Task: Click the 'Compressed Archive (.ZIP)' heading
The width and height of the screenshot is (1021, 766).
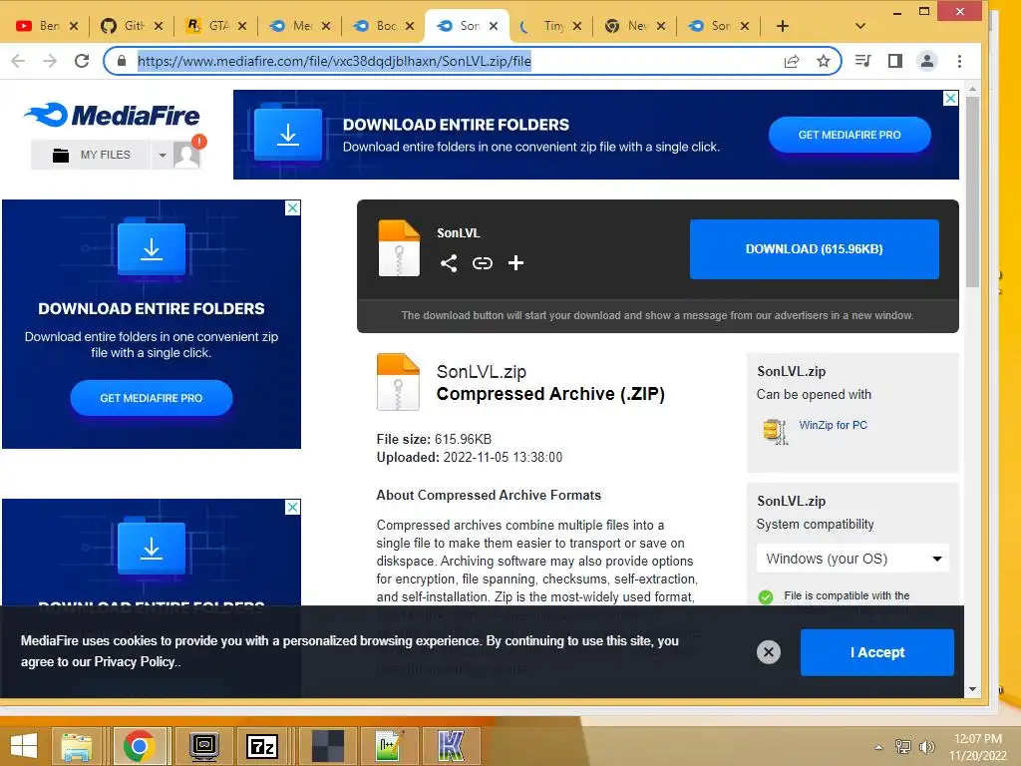Action: pyautogui.click(x=550, y=394)
